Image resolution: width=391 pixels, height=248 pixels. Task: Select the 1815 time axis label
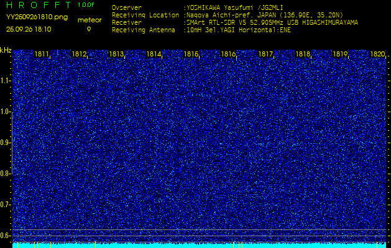tap(191, 54)
